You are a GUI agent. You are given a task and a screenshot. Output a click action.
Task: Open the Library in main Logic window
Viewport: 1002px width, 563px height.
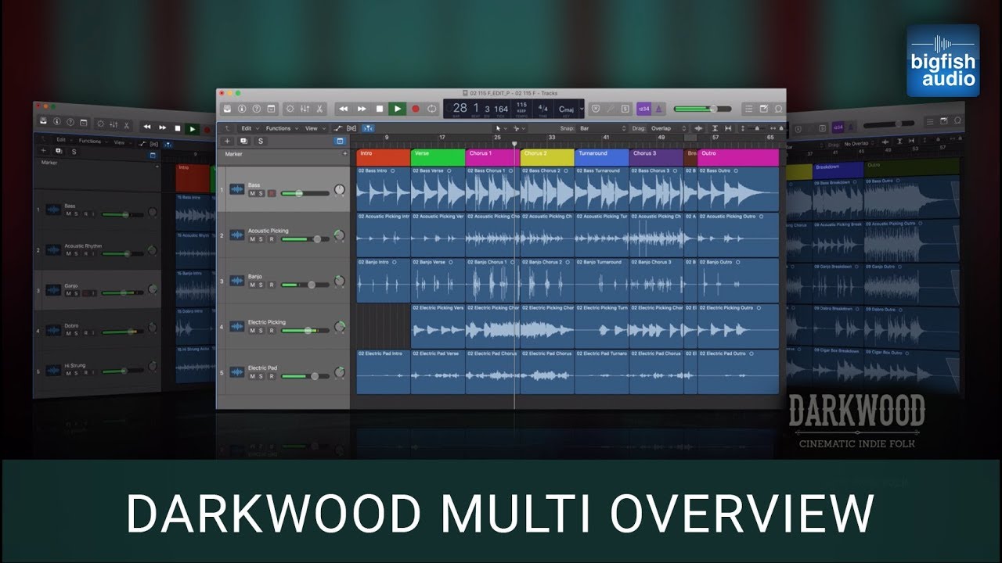pyautogui.click(x=227, y=109)
